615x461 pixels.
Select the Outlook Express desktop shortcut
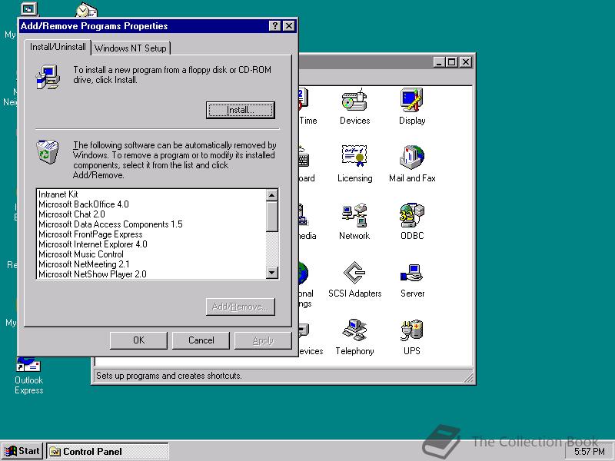(x=28, y=376)
